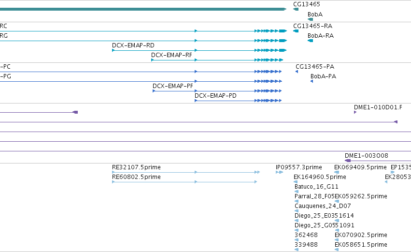Select the DCX-EMAP-RF transcript label
Image resolution: width=411 pixels, height=252 pixels.
pos(171,55)
